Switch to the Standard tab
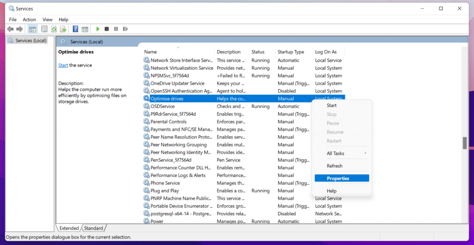This screenshot has width=474, height=245. coord(94,228)
